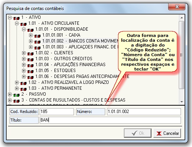Expand the 1.01.05 ESTOQUES node
Screen dimensions: 192x147
click(24, 71)
